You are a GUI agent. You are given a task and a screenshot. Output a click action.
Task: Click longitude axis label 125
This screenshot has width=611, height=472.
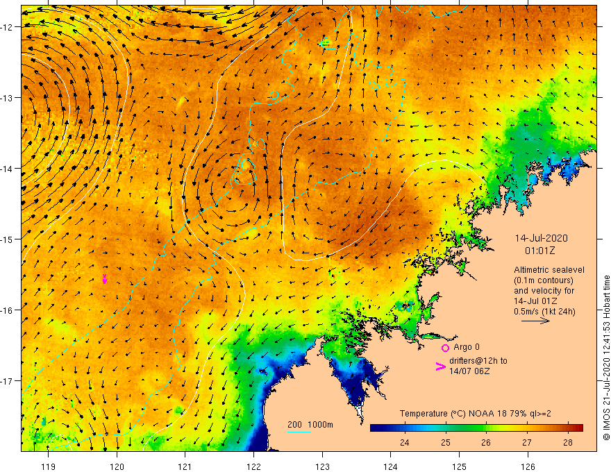pyautogui.click(x=460, y=466)
